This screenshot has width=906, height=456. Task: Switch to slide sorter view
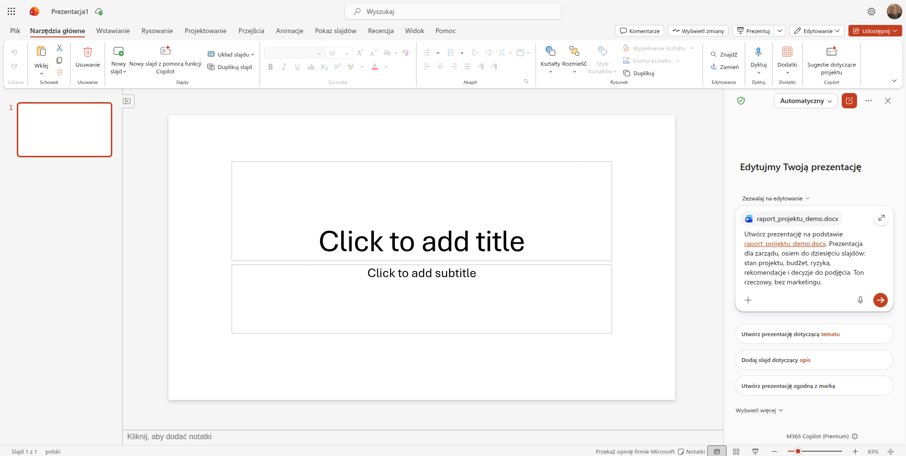(x=736, y=451)
